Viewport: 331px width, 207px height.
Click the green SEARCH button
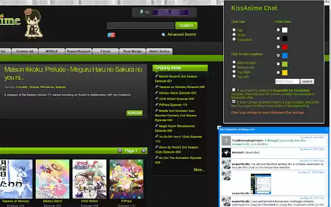pos(186,25)
